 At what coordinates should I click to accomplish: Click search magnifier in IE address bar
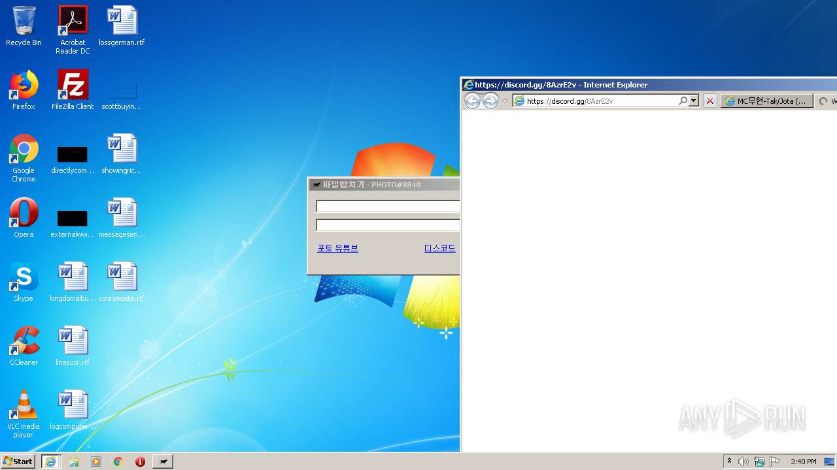tap(683, 101)
